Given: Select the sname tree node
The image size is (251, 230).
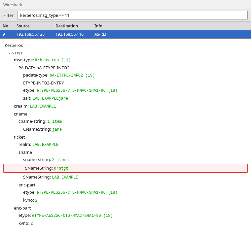Looking at the screenshot, I should tap(25, 152).
